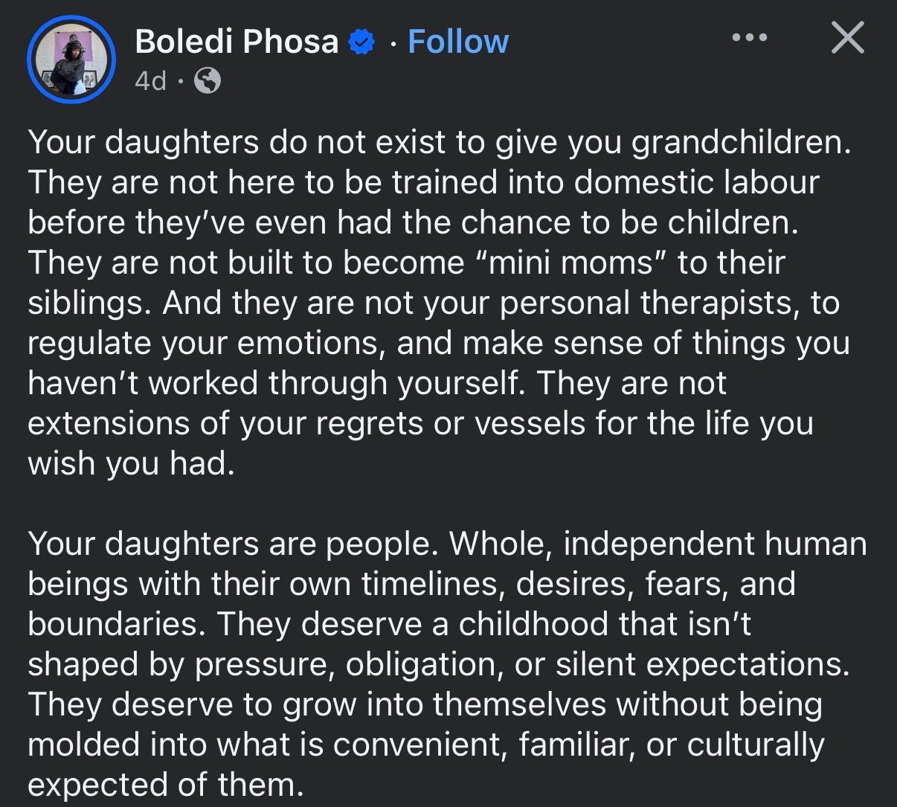Close the post with the X icon
Image resolution: width=897 pixels, height=807 pixels.
pyautogui.click(x=847, y=37)
